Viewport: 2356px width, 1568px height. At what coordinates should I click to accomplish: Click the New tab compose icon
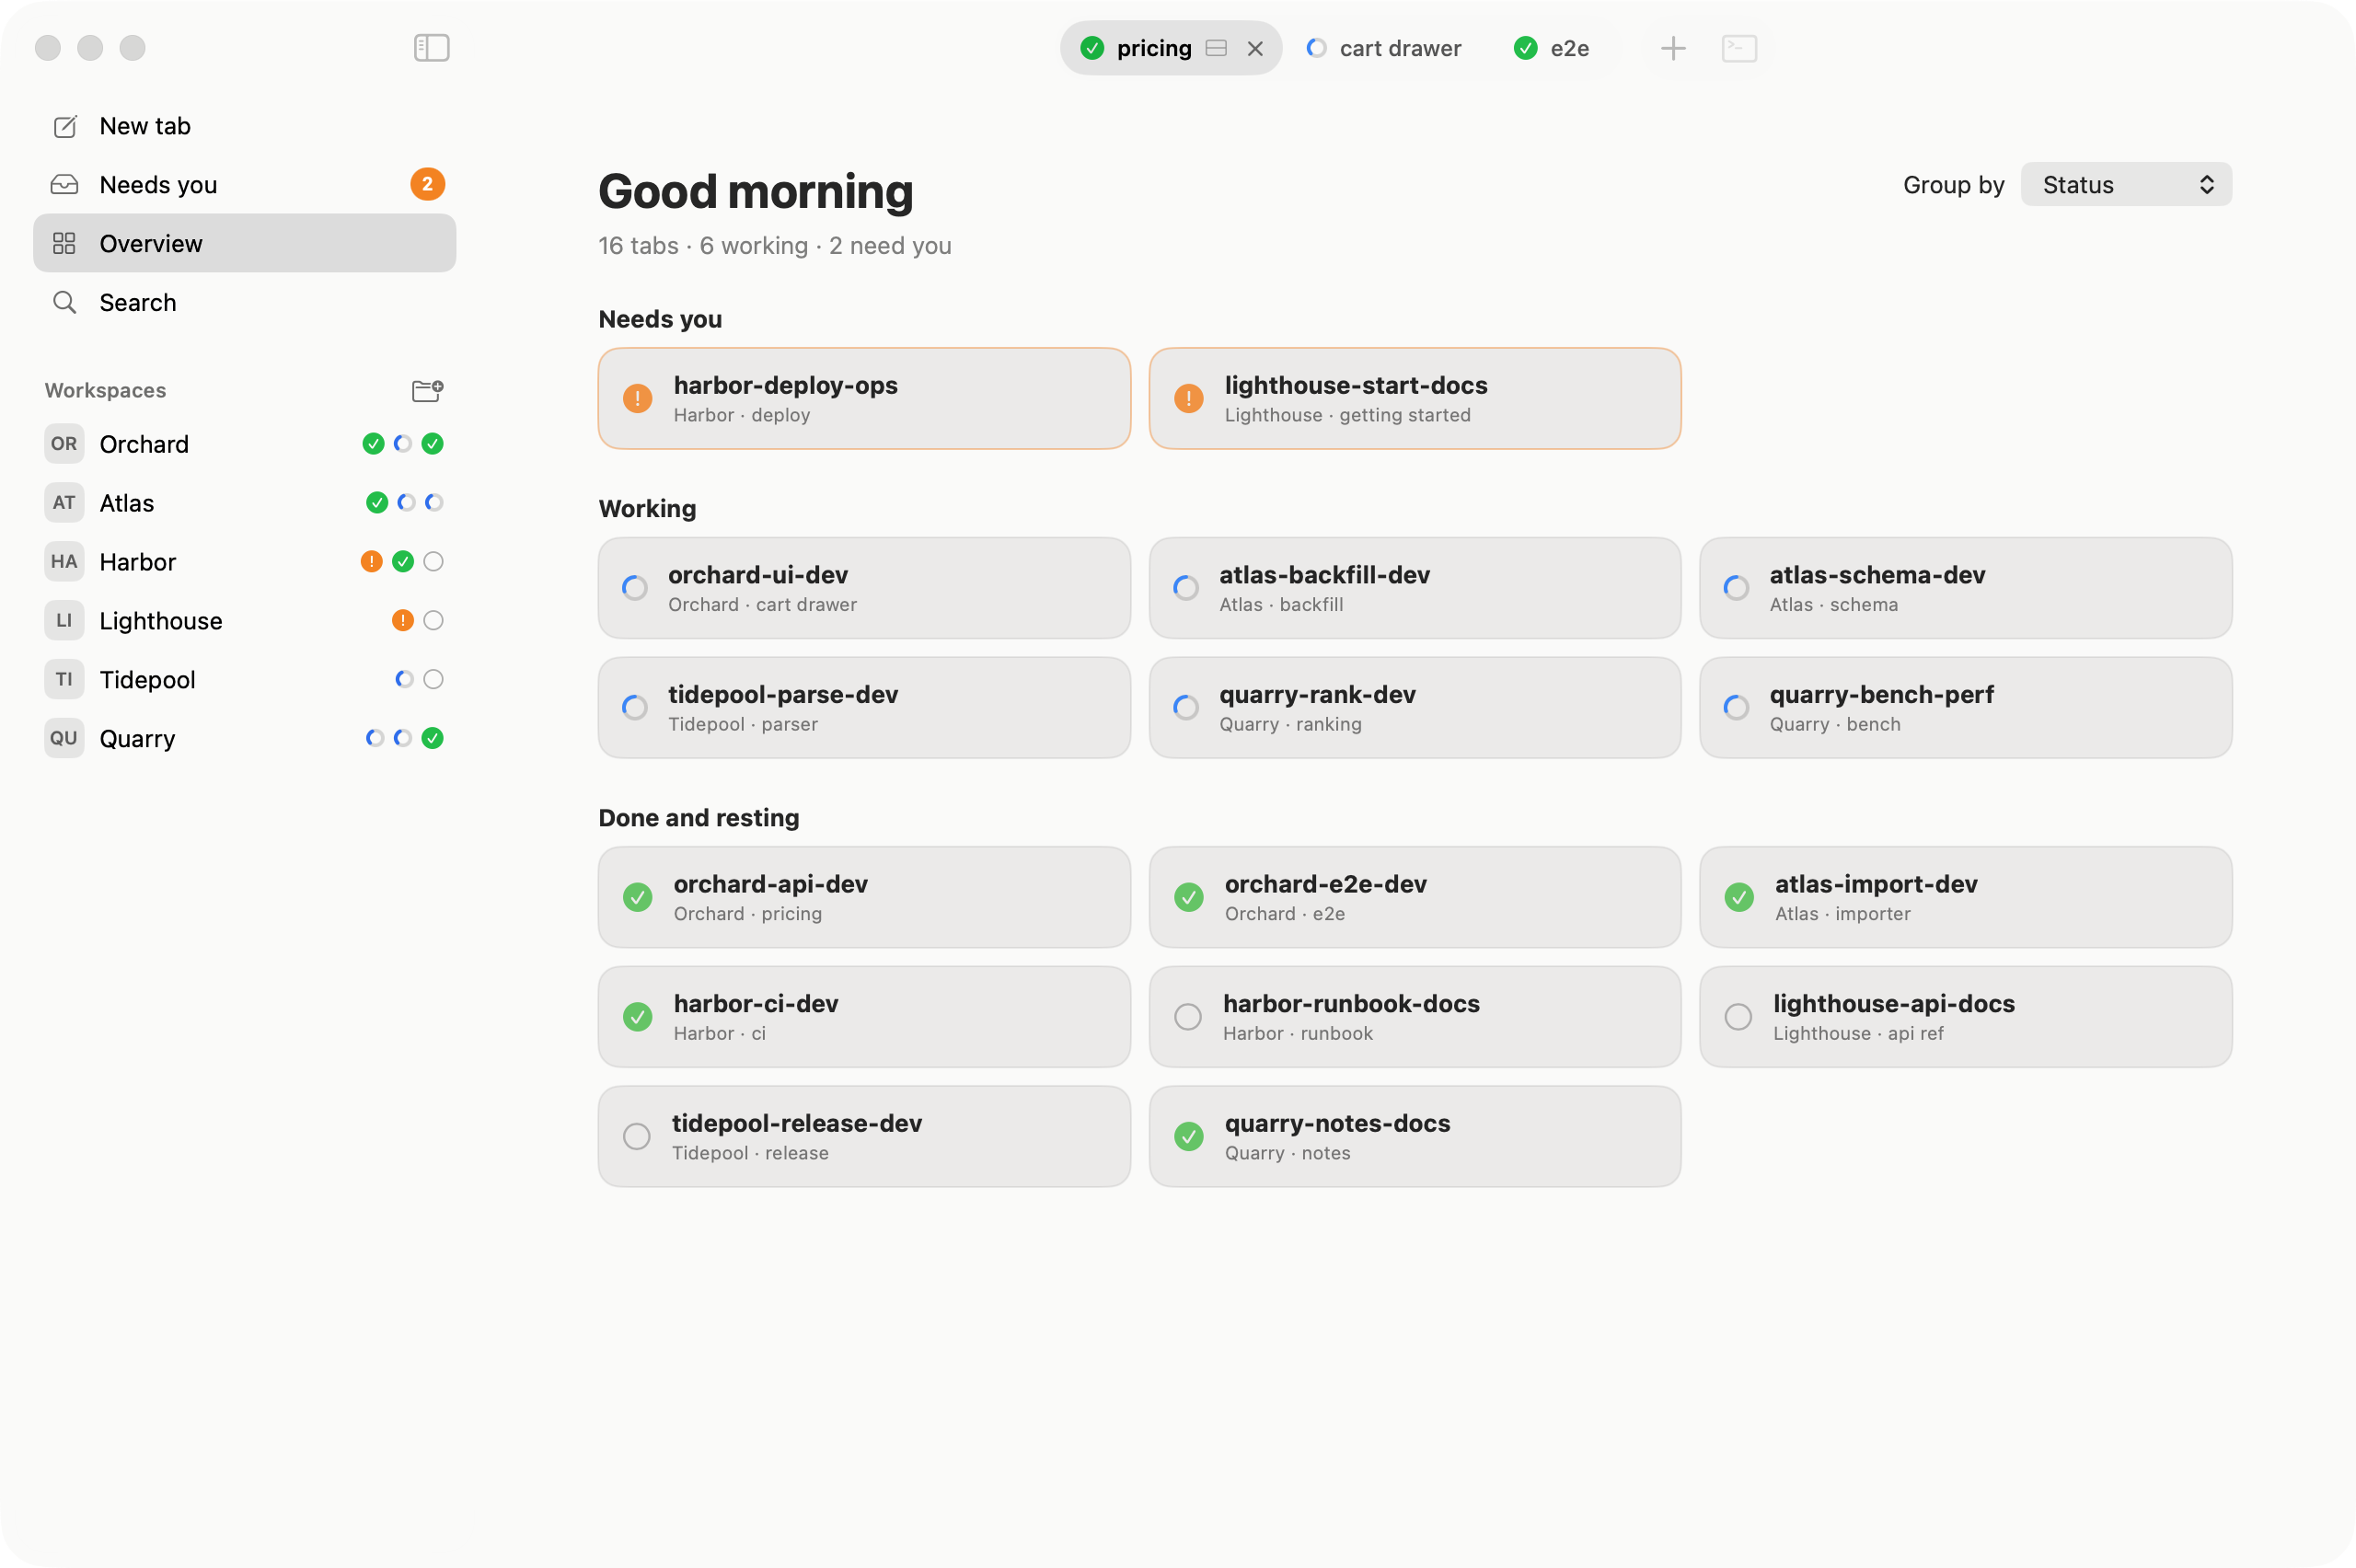click(65, 126)
